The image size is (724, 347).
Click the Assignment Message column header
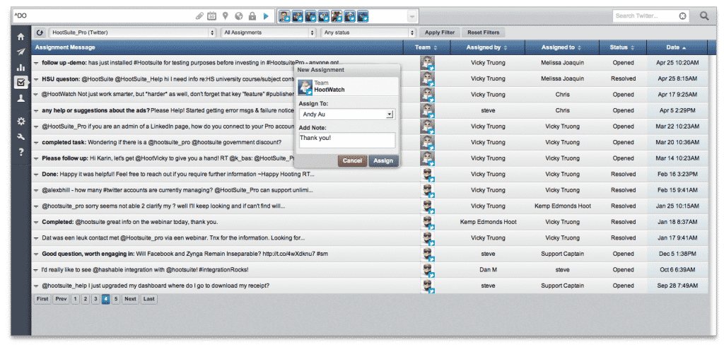click(217, 47)
